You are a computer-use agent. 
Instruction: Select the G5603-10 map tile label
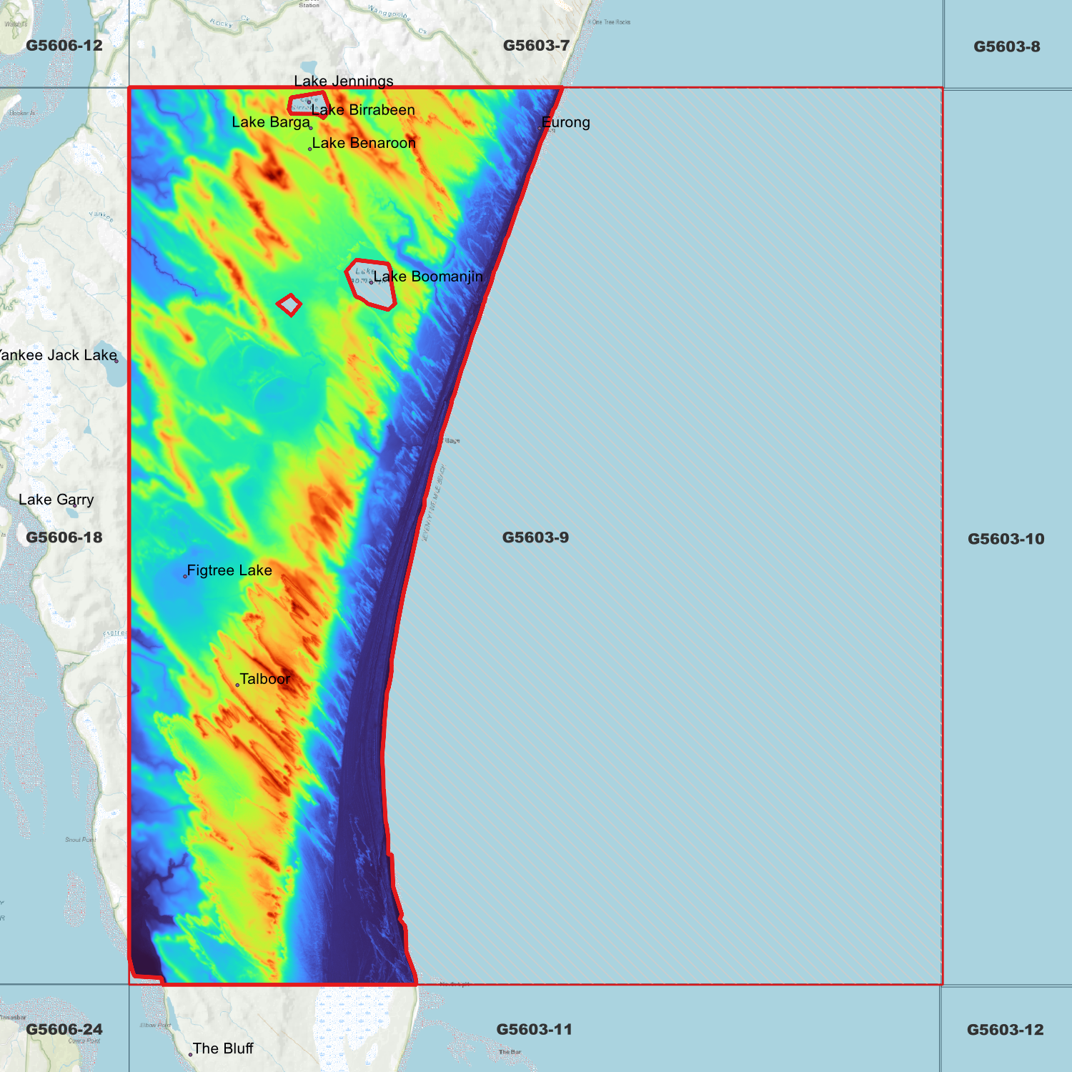[x=1006, y=539]
